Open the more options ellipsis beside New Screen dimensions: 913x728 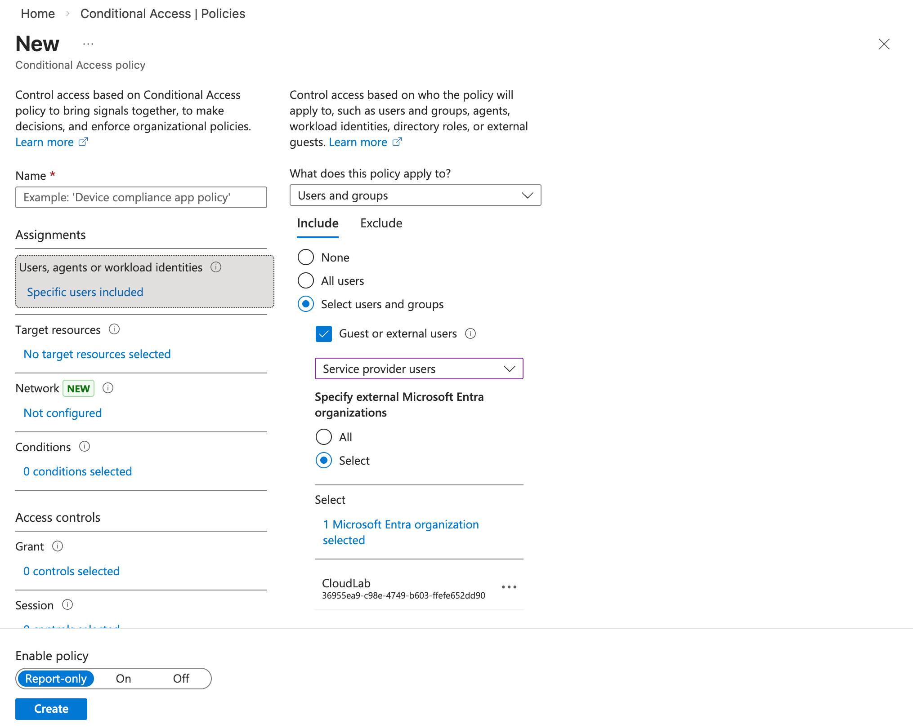click(88, 44)
